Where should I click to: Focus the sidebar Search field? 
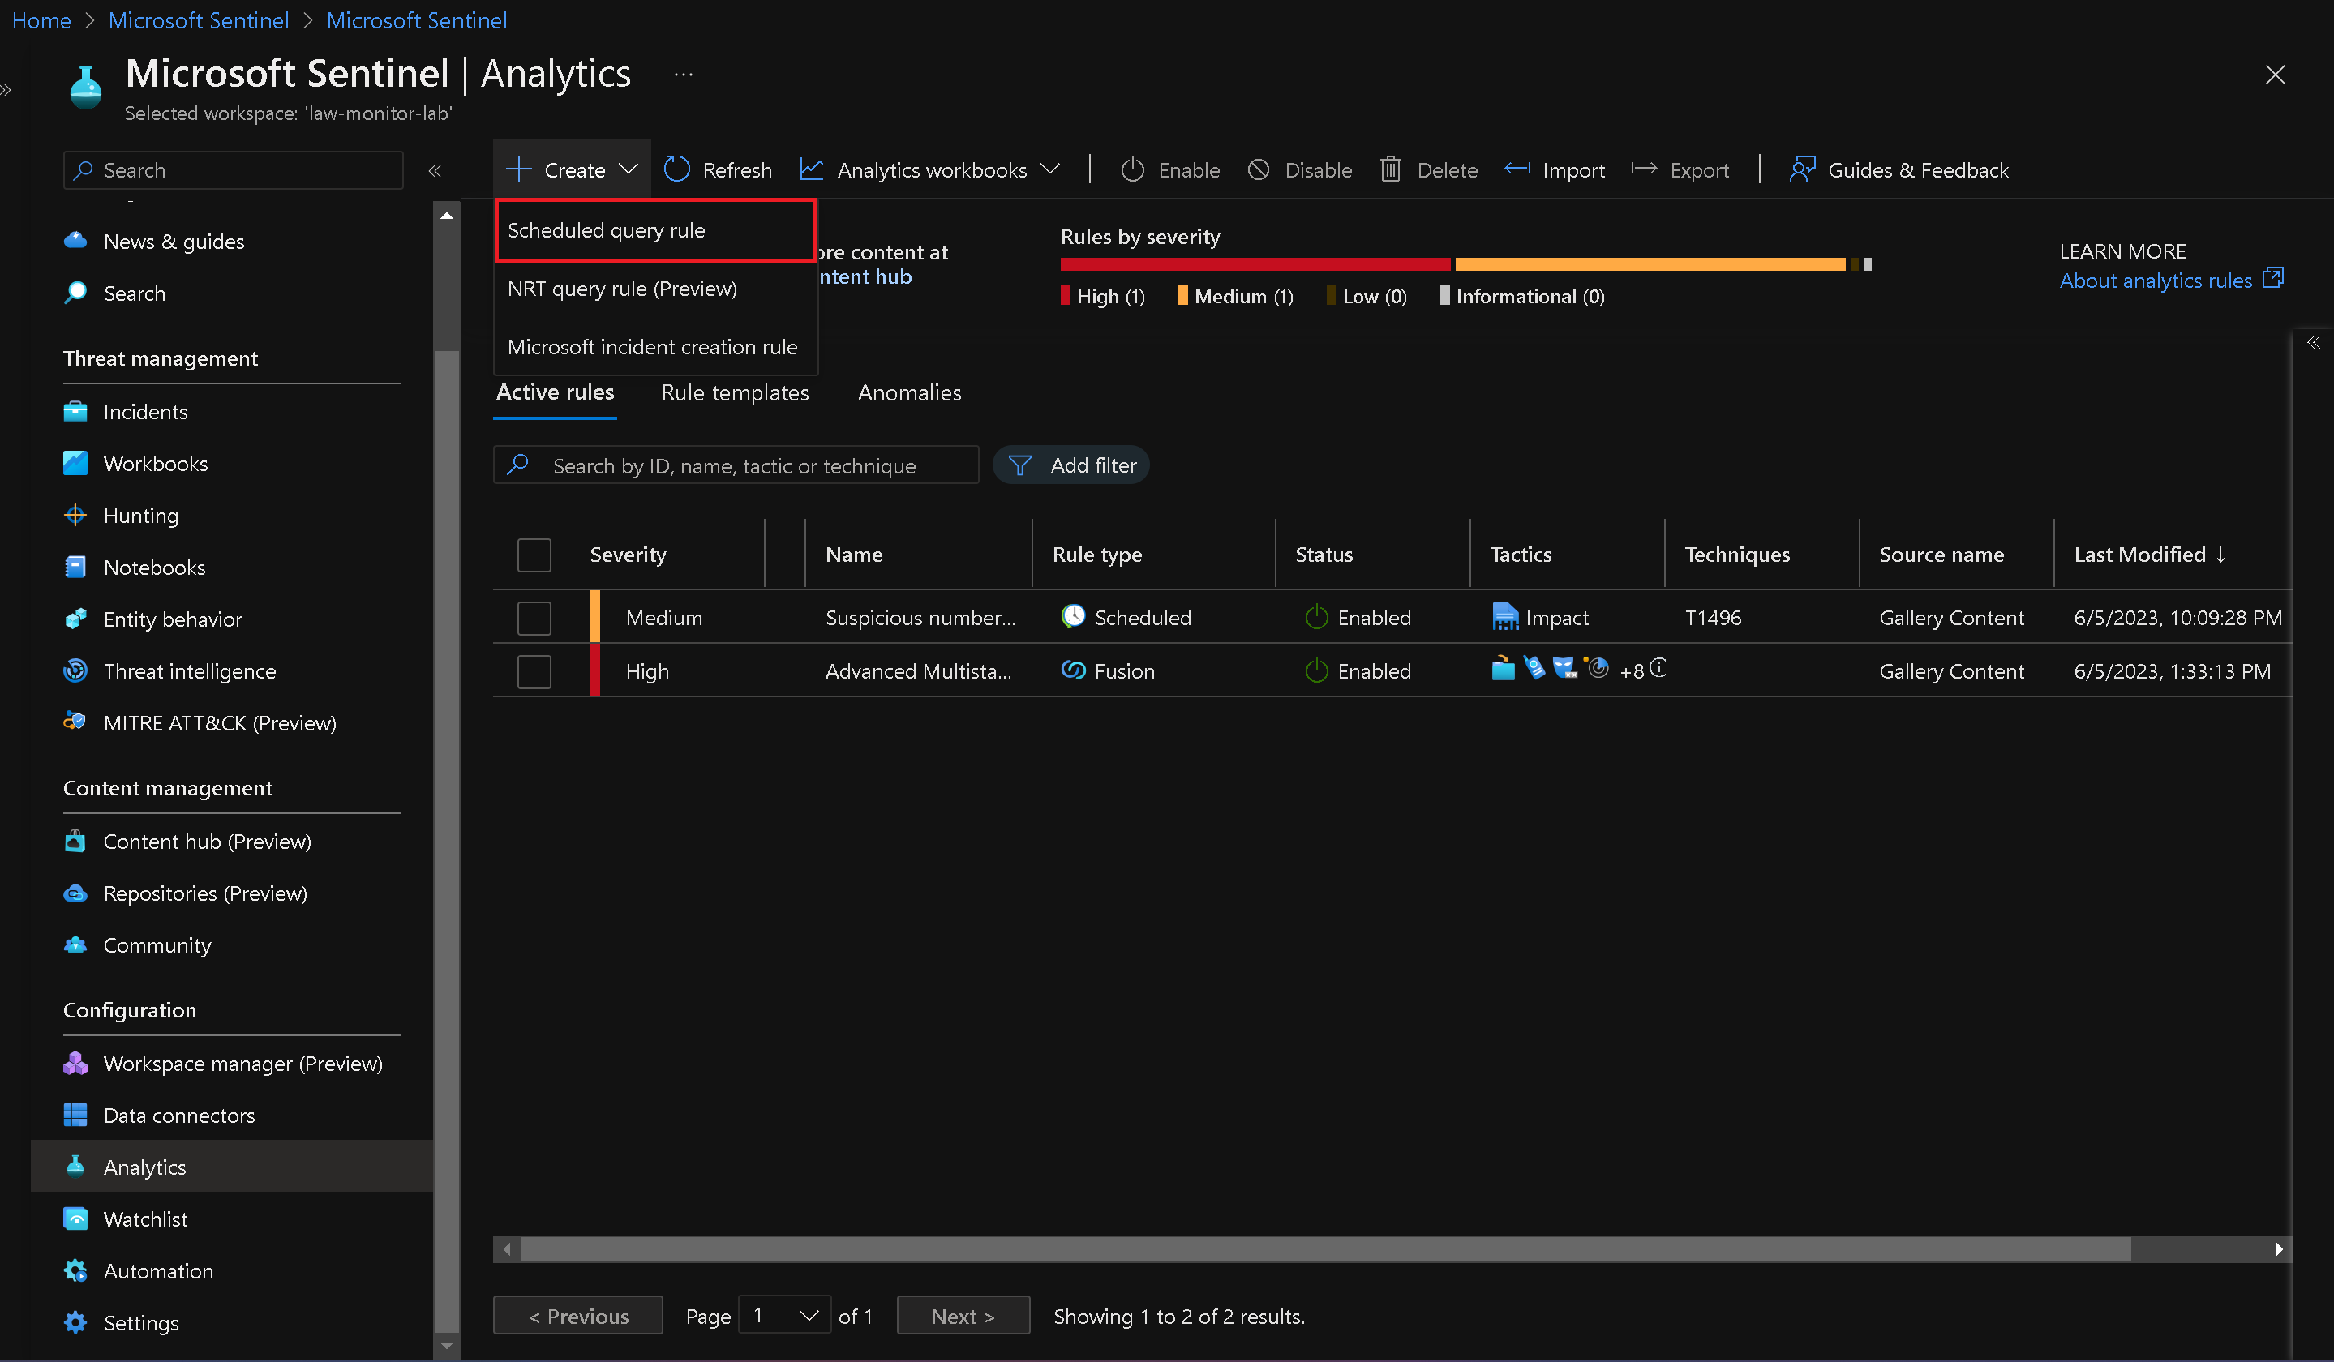(234, 169)
